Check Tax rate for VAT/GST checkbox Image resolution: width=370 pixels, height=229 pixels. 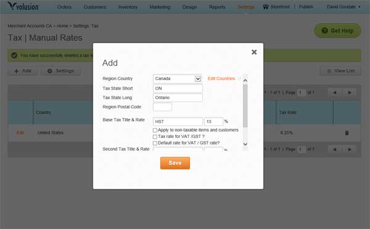click(x=155, y=137)
